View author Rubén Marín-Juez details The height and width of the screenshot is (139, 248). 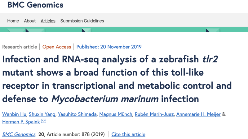coord(154,114)
